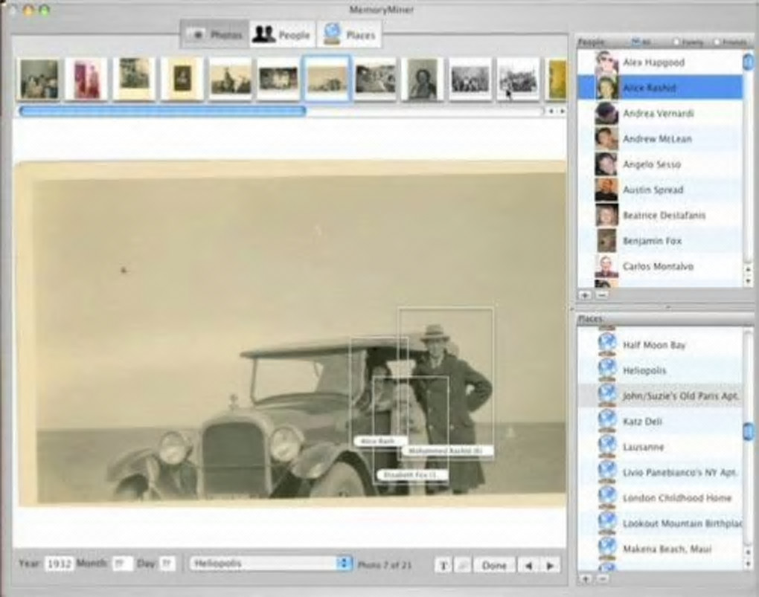
Task: Select the Mohammed Rashid tag label on photo
Action: click(446, 451)
